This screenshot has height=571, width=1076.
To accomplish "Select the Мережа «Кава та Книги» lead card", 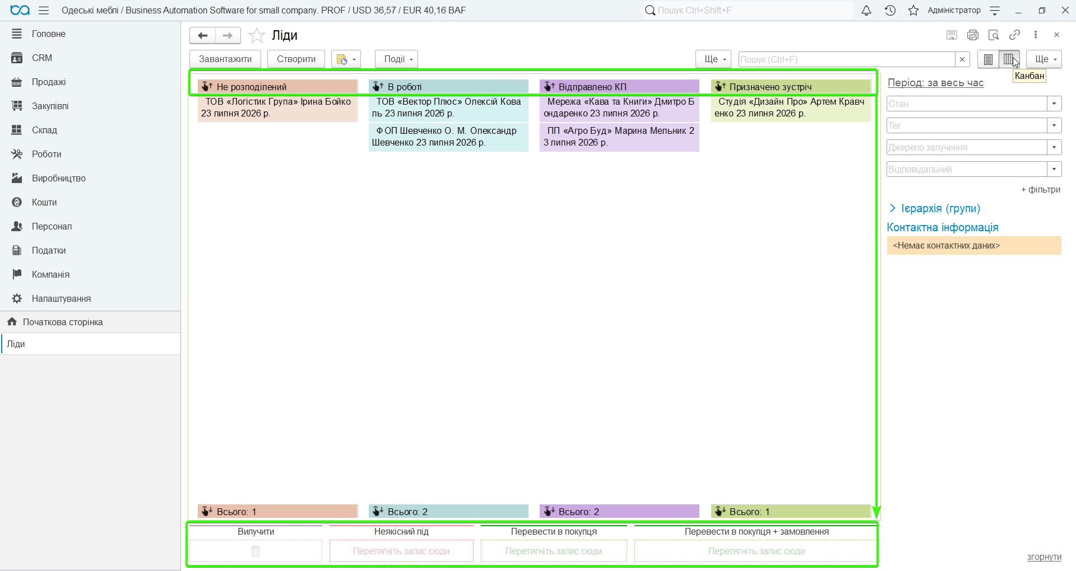I will (619, 107).
